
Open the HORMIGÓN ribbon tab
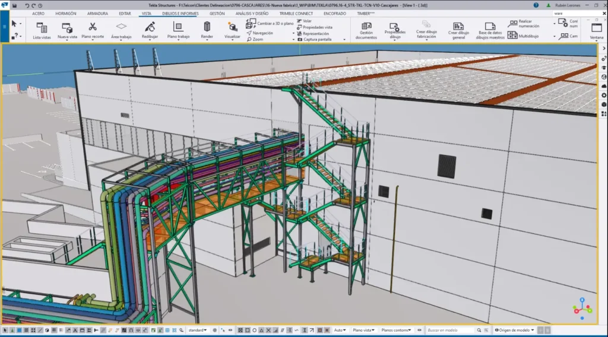[x=65, y=14]
